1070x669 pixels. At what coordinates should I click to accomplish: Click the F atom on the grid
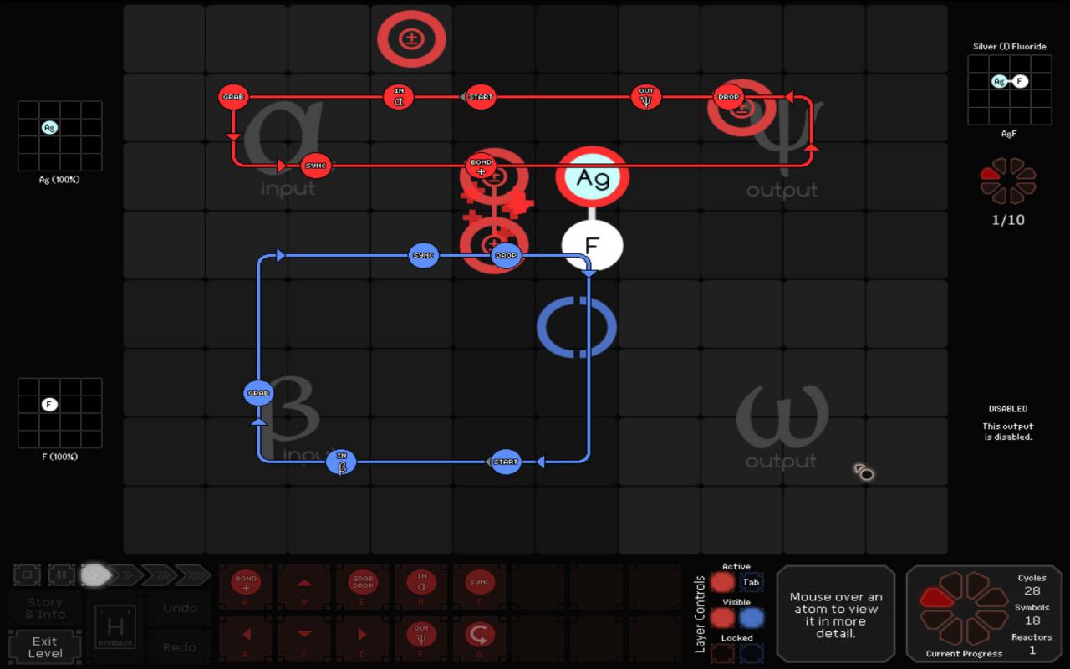(x=592, y=246)
